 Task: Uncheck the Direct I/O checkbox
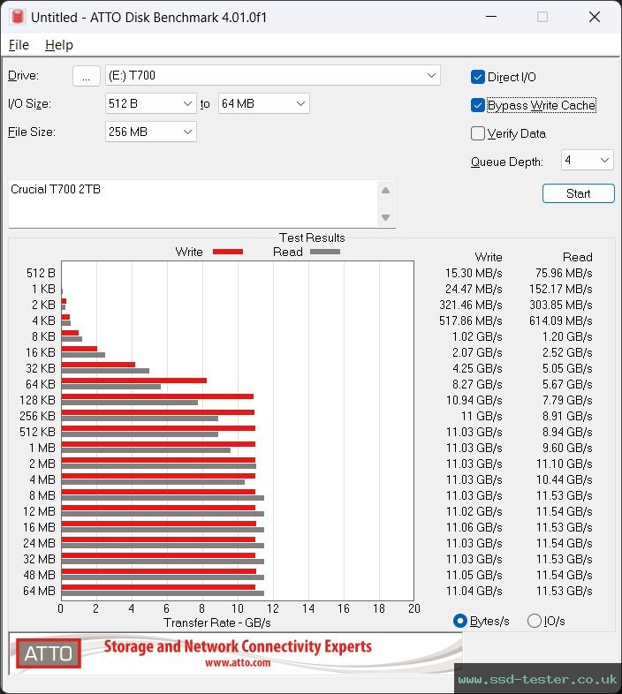pos(478,77)
